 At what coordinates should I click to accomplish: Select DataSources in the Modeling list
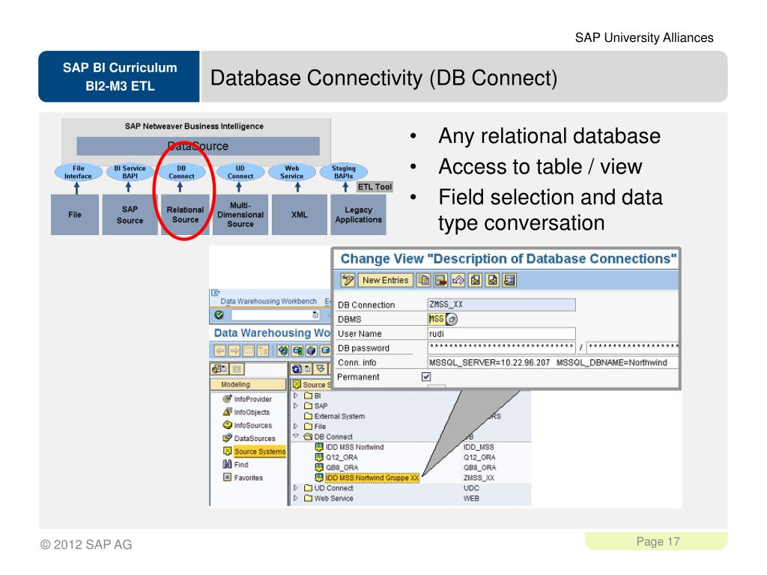coord(255,439)
